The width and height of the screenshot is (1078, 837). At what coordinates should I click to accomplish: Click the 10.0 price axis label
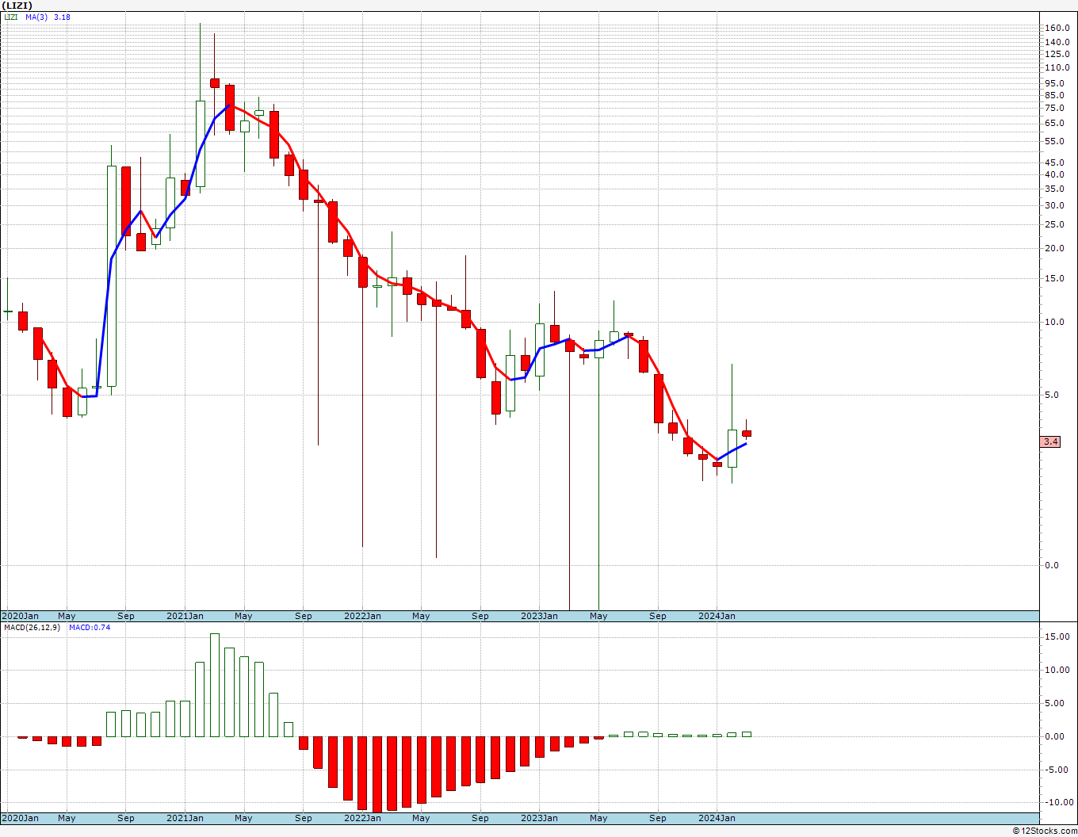[x=1055, y=322]
